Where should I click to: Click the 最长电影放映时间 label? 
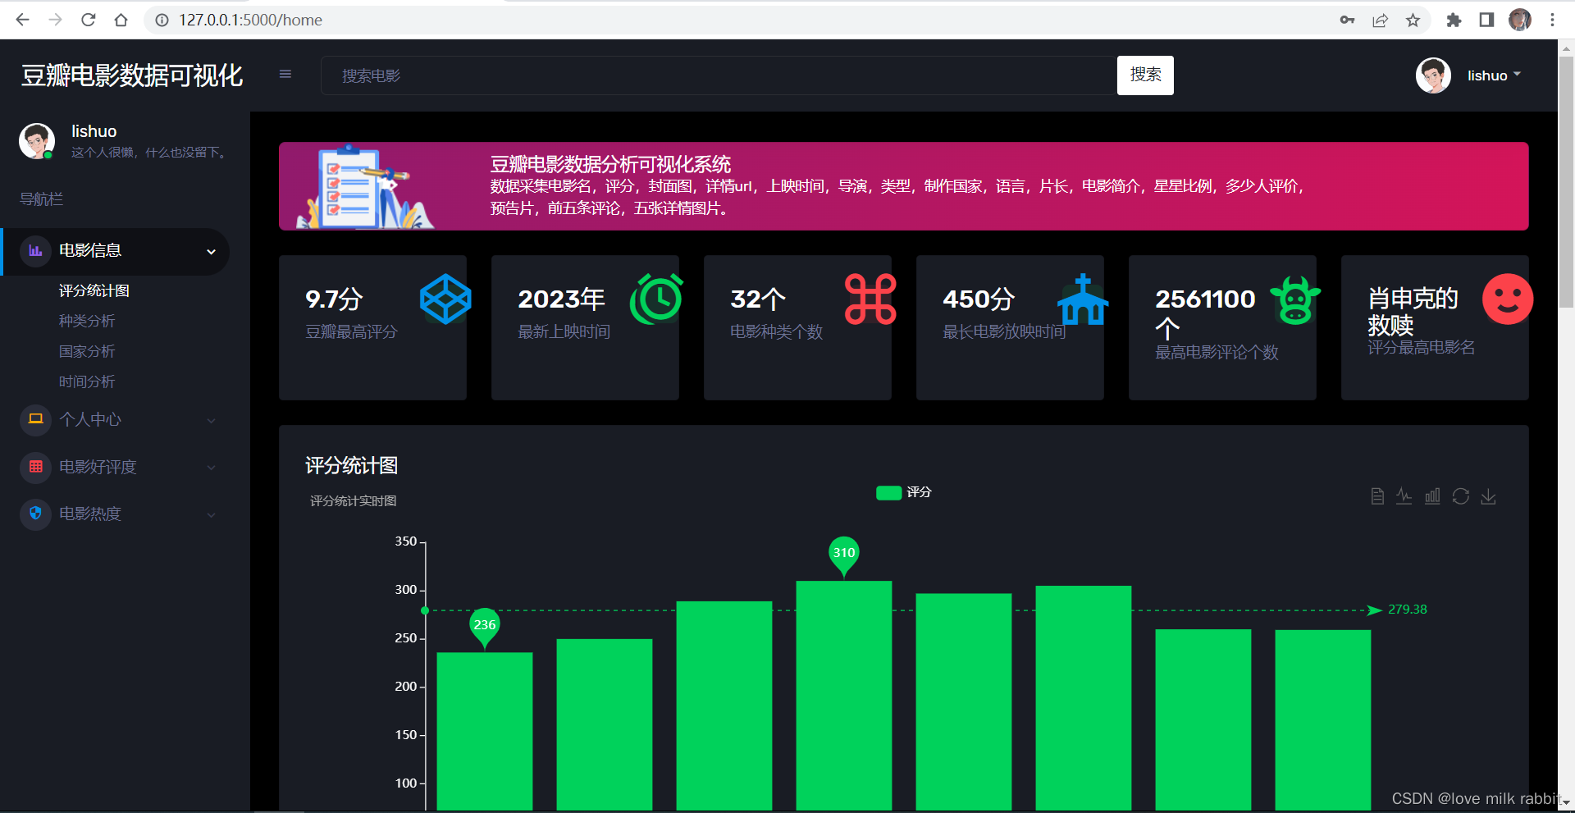coord(1004,331)
